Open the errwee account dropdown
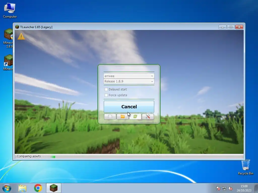This screenshot has width=258, height=193. pyautogui.click(x=129, y=76)
